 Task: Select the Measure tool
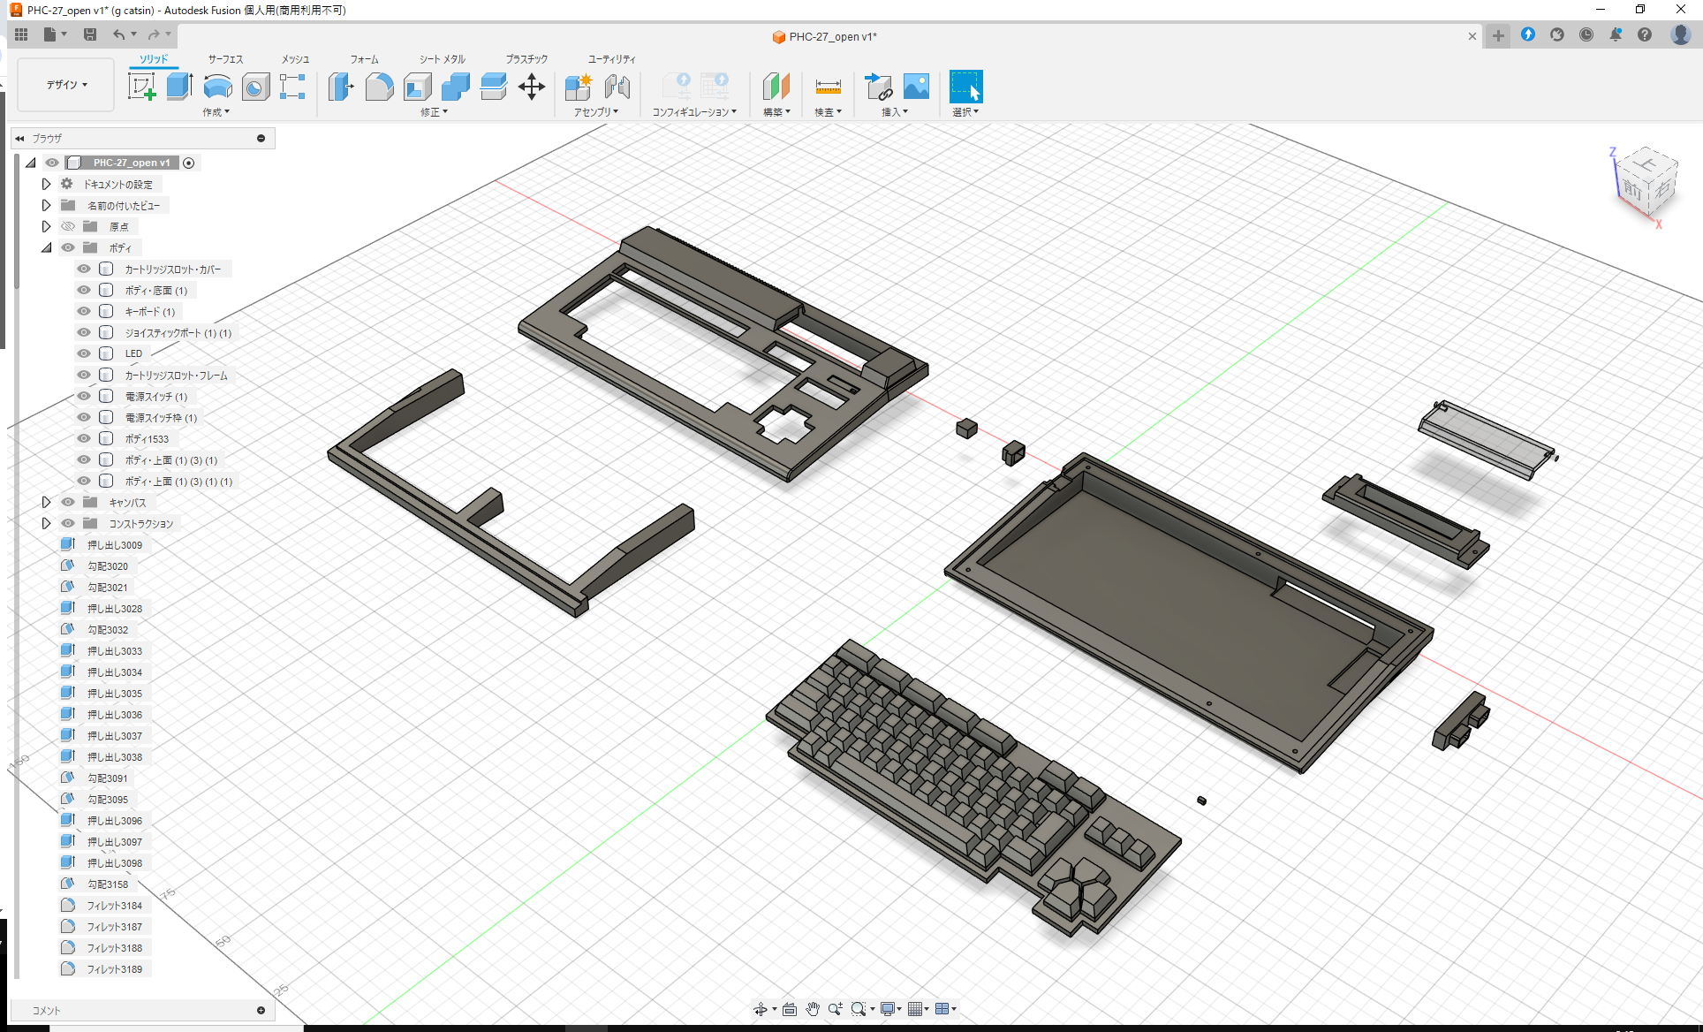click(828, 87)
